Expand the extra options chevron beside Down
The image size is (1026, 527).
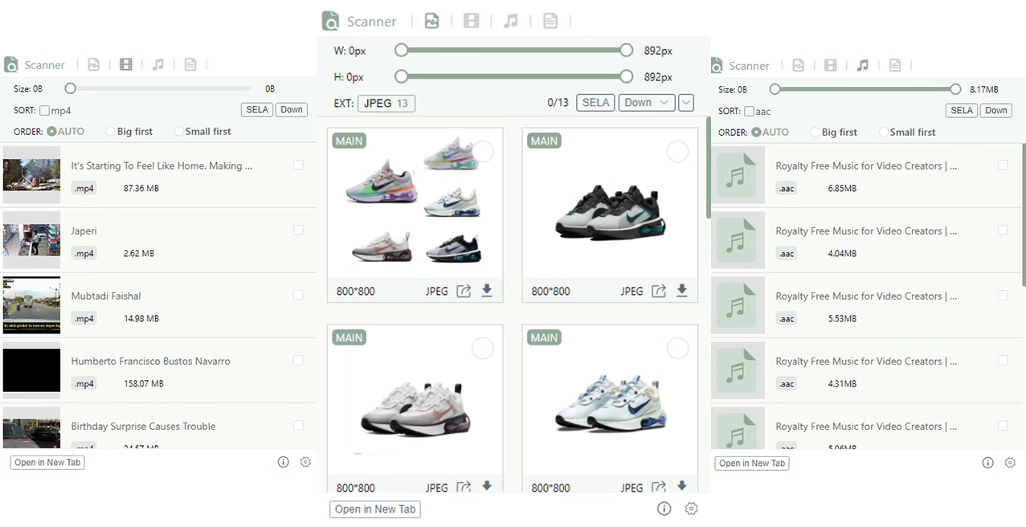pos(686,103)
